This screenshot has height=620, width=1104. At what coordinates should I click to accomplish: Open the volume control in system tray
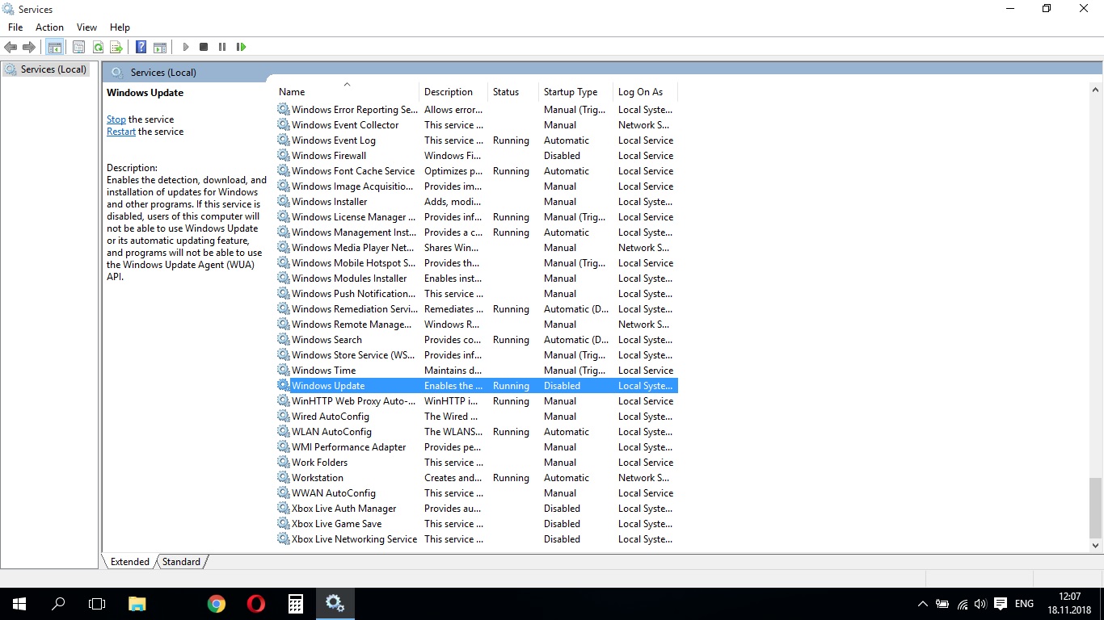pyautogui.click(x=980, y=604)
